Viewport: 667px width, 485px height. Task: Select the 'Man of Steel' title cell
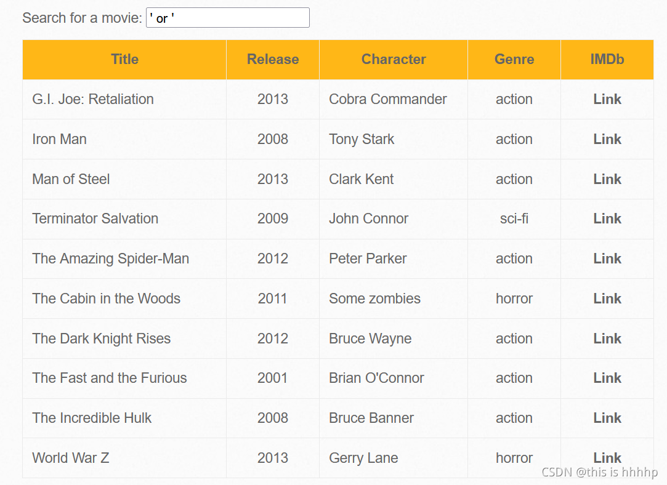click(x=124, y=179)
